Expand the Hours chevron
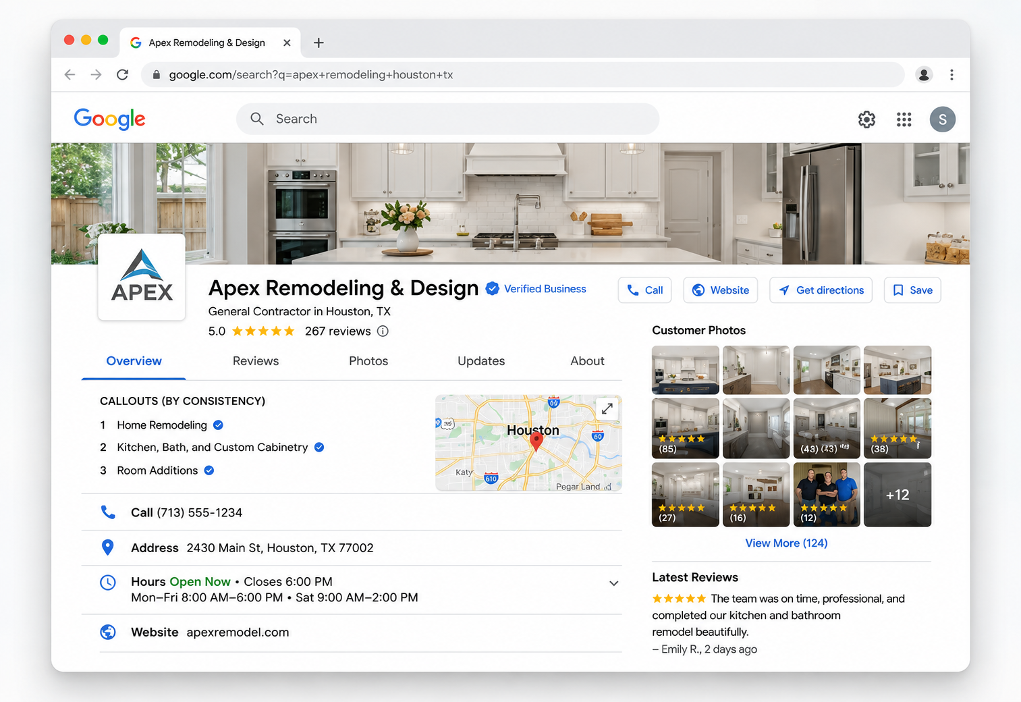The width and height of the screenshot is (1021, 702). [613, 583]
